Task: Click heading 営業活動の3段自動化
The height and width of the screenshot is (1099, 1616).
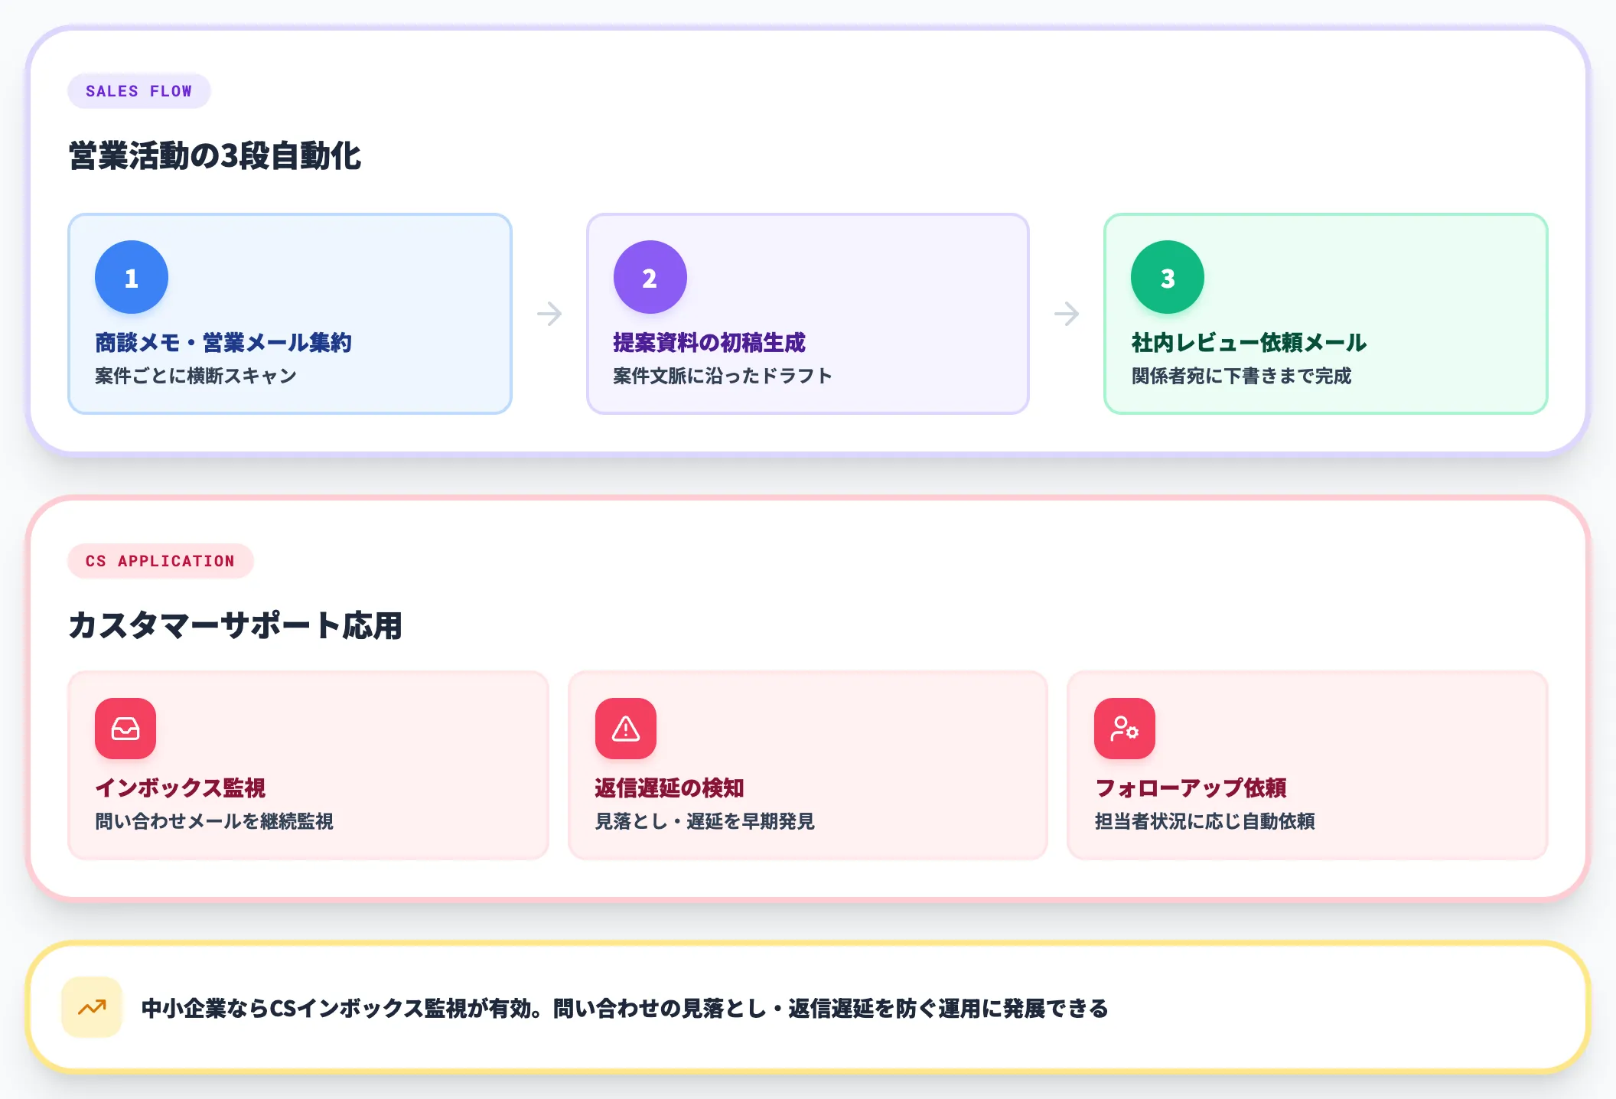Action: point(215,156)
